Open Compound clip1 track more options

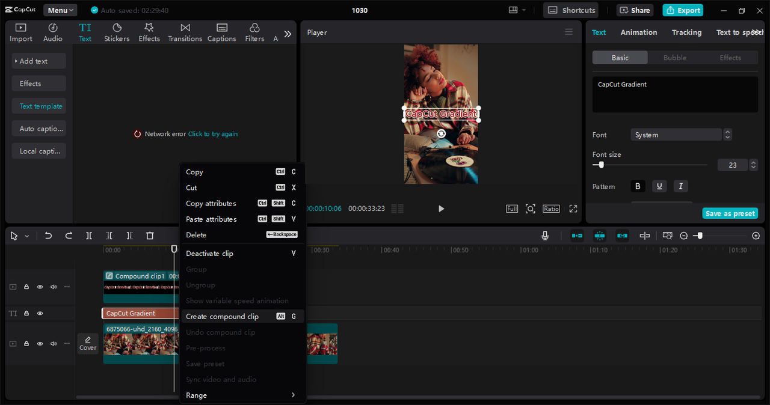(67, 287)
